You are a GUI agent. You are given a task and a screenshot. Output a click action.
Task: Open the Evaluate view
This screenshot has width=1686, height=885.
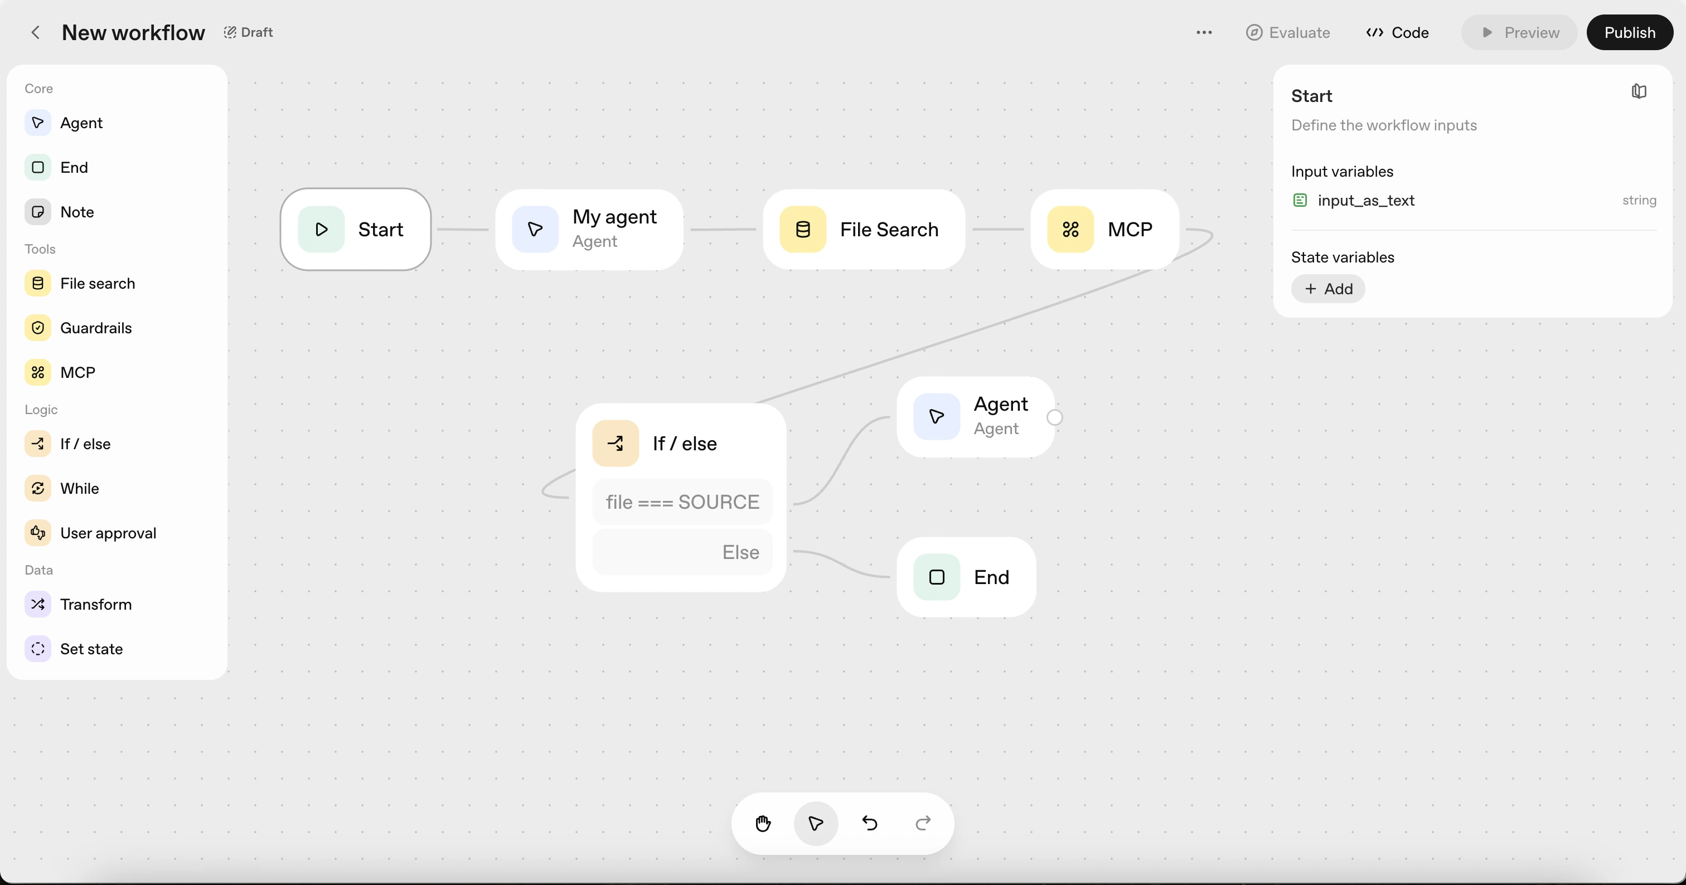[x=1288, y=32]
